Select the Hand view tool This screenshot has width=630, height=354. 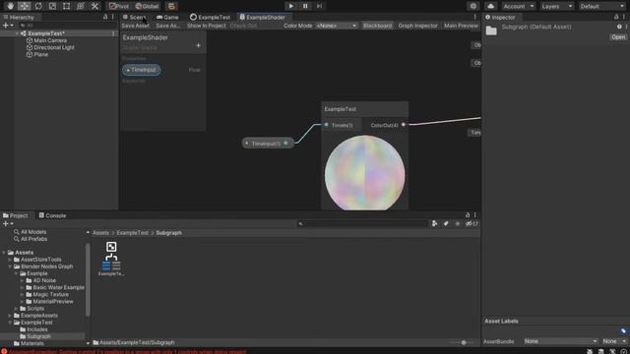[10, 6]
